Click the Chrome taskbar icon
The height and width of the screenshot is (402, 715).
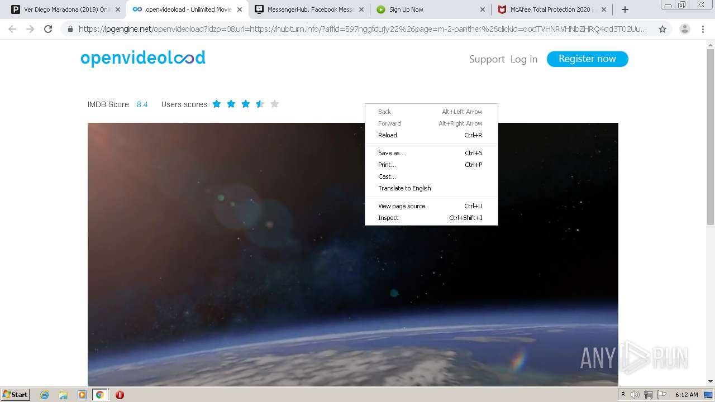[x=100, y=395]
